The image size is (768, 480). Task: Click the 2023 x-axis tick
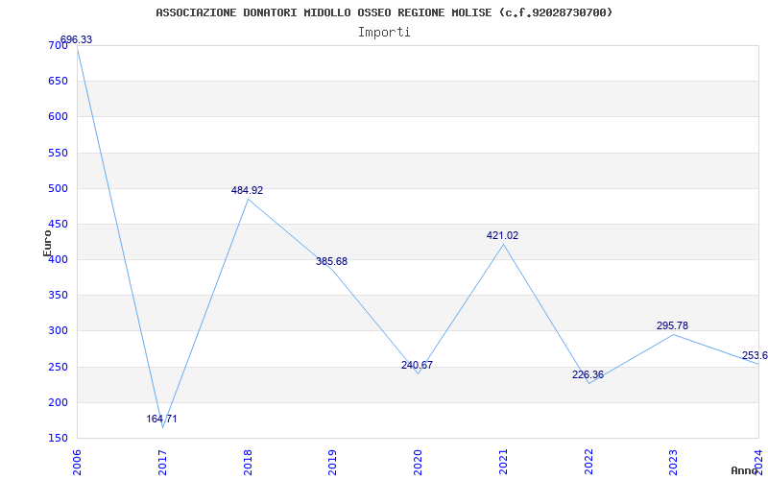pyautogui.click(x=674, y=462)
